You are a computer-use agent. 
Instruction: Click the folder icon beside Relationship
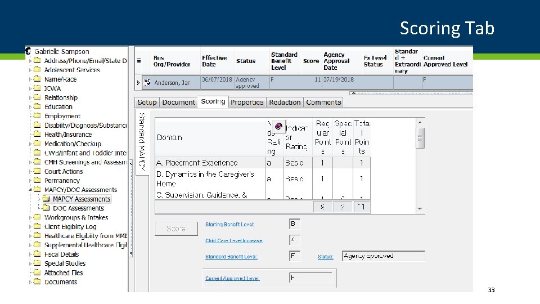coord(37,97)
